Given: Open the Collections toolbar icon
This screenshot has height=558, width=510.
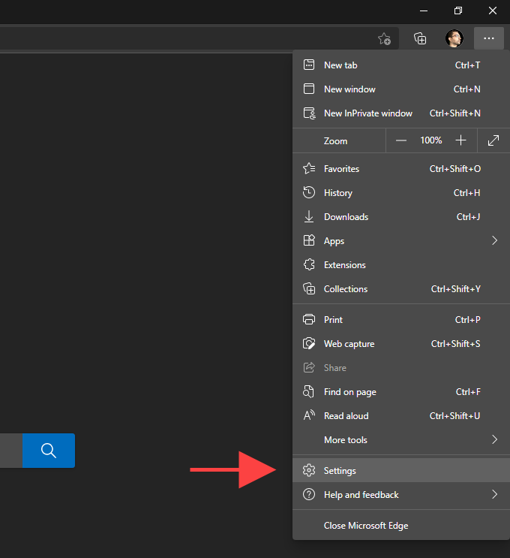Looking at the screenshot, I should coord(420,38).
